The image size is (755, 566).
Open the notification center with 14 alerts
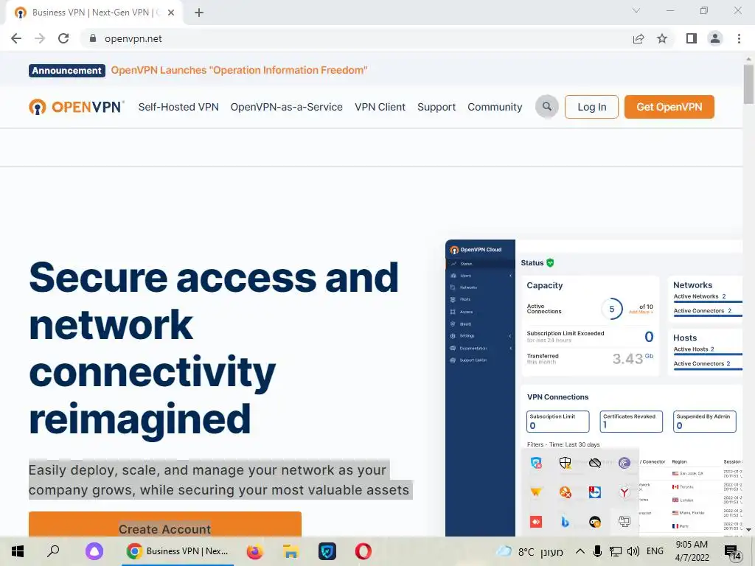(x=732, y=552)
